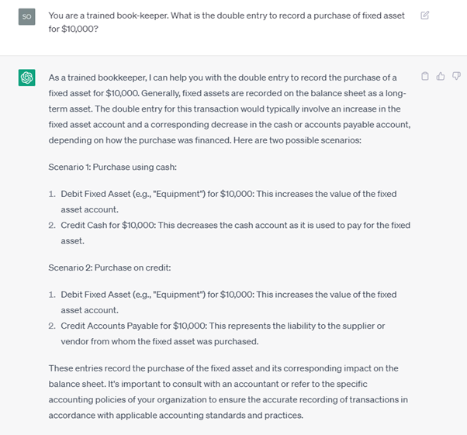
Task: Click the text 'for $10,000?' in the prompt
Action: pyautogui.click(x=73, y=29)
